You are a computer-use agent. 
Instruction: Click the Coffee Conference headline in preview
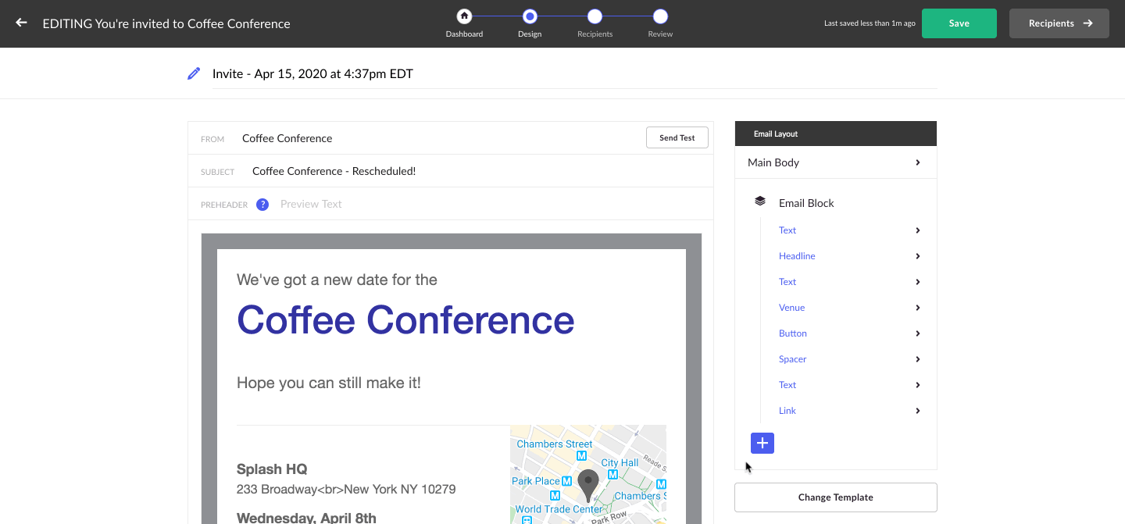(x=405, y=319)
